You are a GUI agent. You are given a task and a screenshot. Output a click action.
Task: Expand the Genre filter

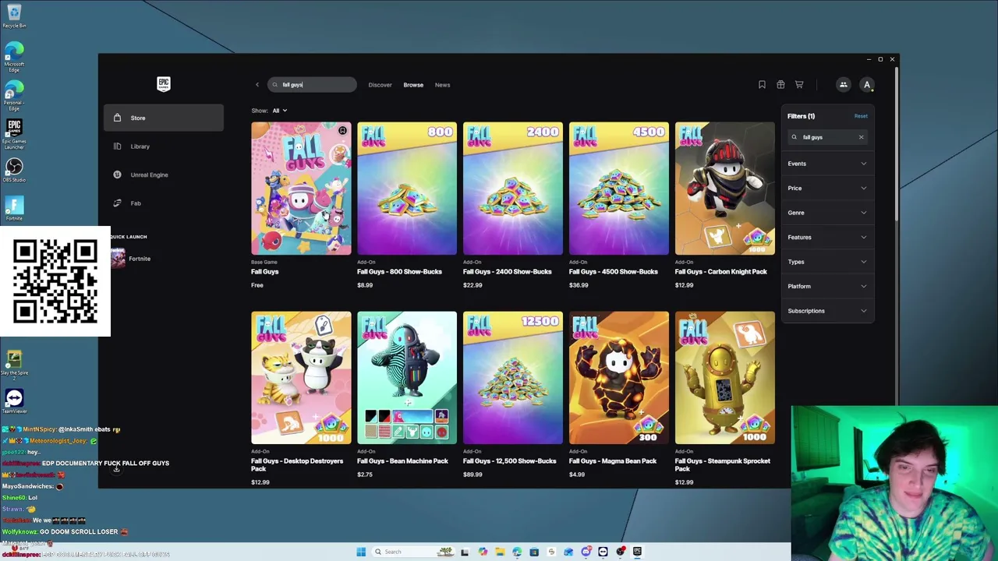(827, 213)
